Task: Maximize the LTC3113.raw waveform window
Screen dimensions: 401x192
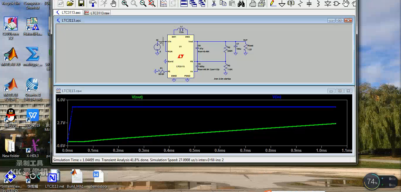Action: coord(340,91)
